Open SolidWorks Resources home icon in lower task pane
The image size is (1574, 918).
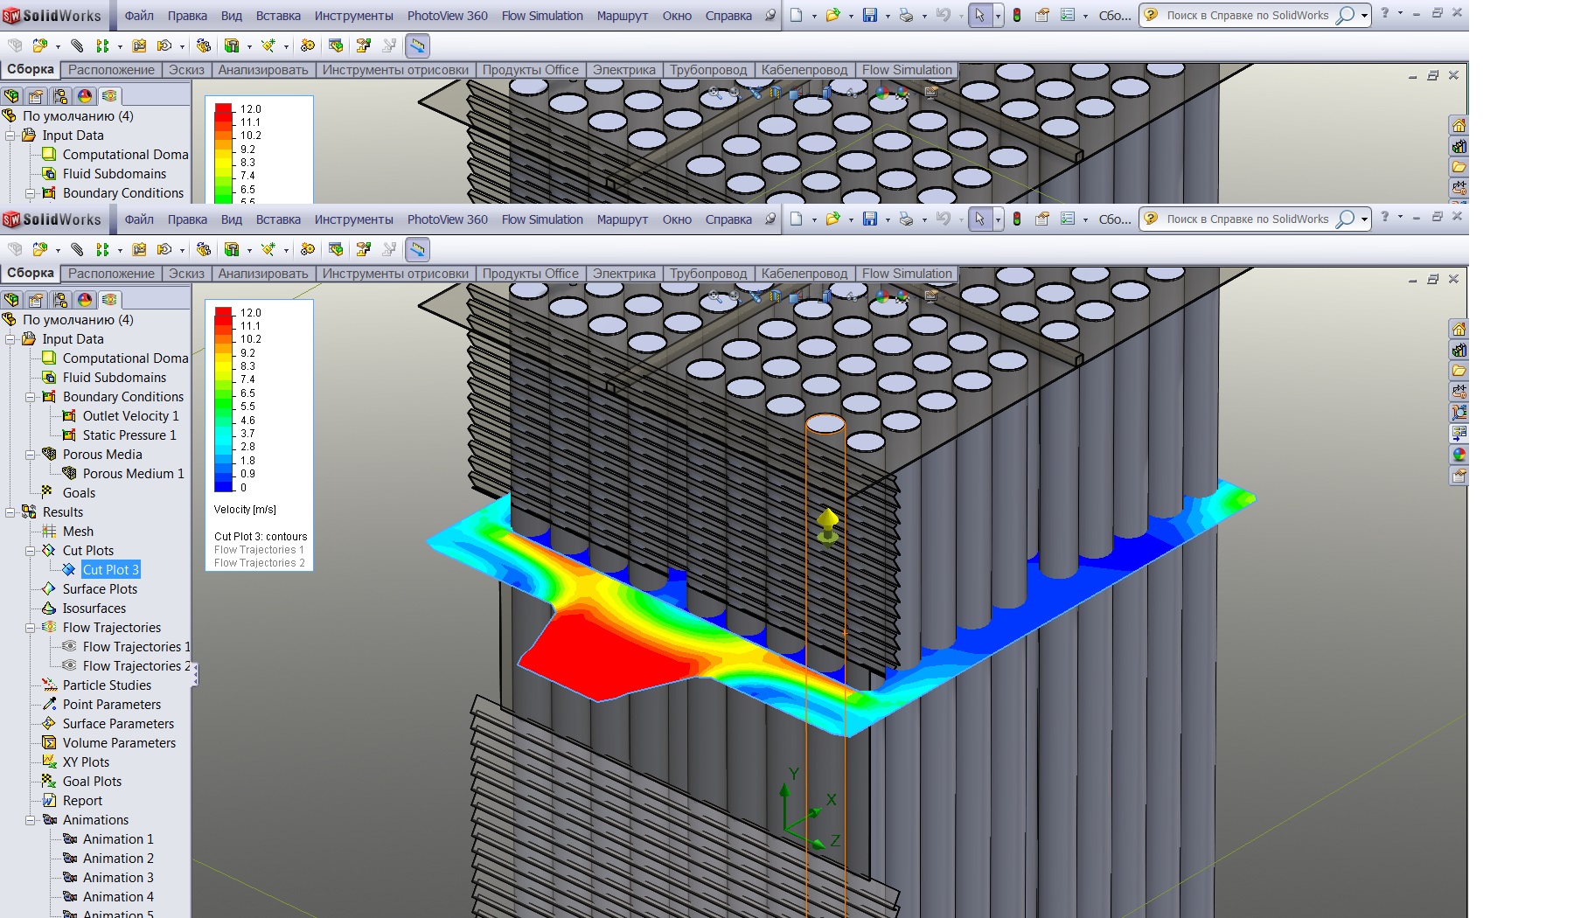(1459, 330)
